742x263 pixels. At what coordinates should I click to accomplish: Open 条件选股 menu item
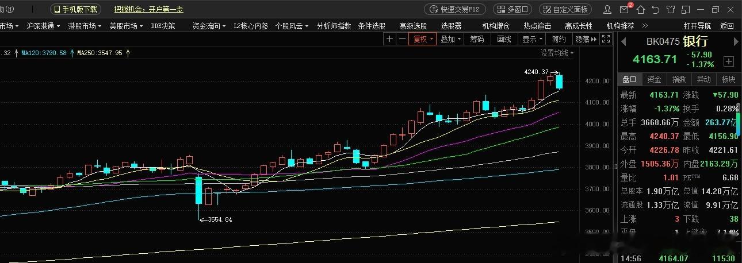pos(372,26)
